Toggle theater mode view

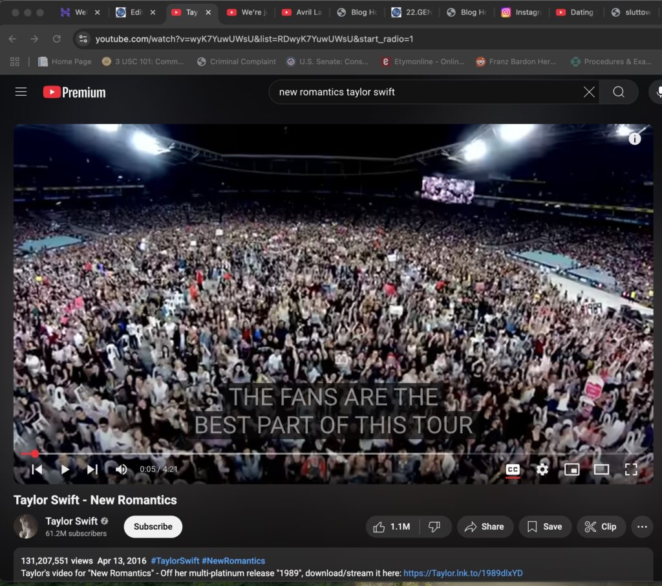[x=601, y=470]
